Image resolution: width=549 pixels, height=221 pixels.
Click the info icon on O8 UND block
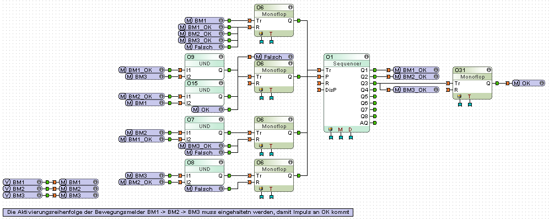tap(220, 163)
